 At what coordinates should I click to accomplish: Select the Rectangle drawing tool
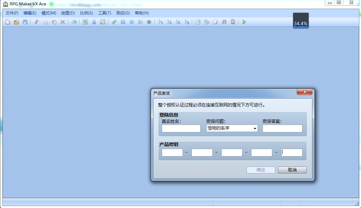click(x=123, y=22)
